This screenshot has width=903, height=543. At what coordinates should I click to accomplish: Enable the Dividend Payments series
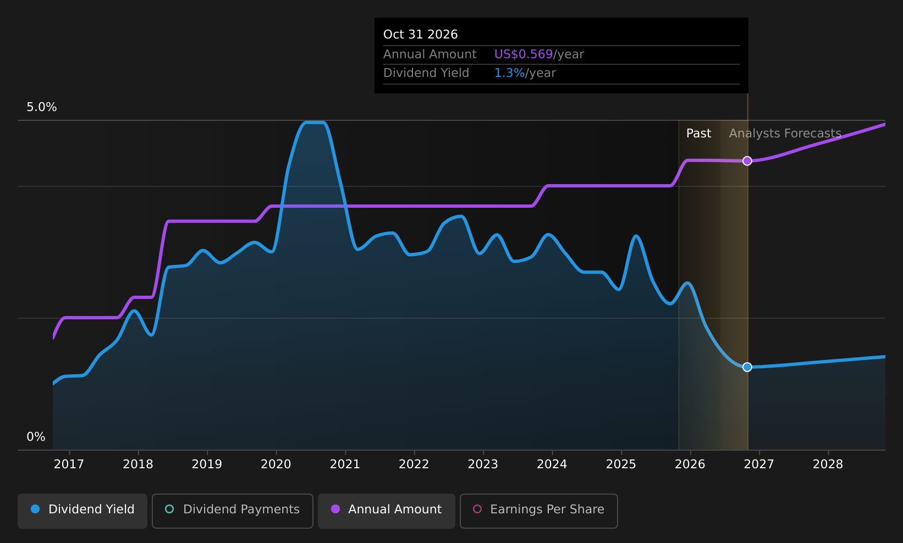(233, 511)
